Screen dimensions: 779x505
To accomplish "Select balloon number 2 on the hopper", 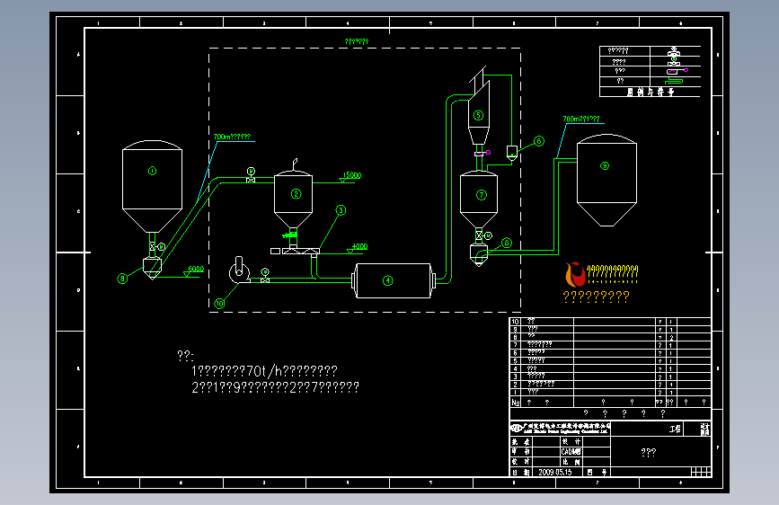I will tap(297, 194).
